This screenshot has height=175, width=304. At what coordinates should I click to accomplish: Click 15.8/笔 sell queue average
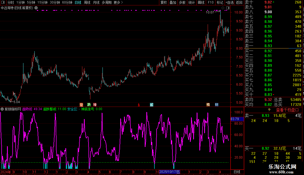[x=280, y=115]
